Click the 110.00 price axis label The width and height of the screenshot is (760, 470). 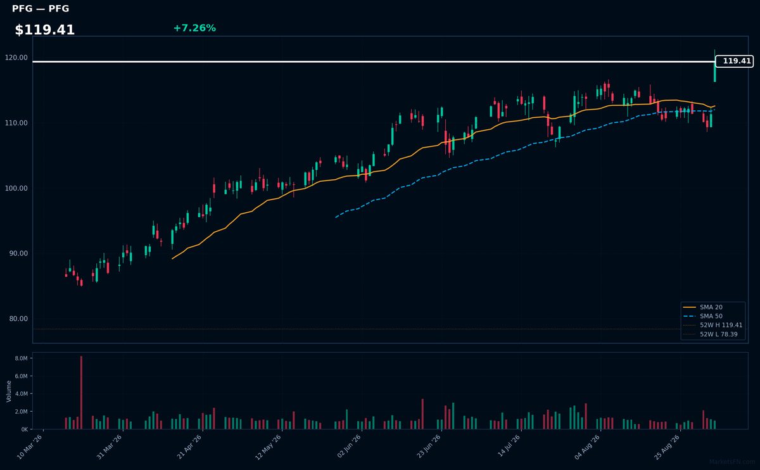[x=17, y=123]
